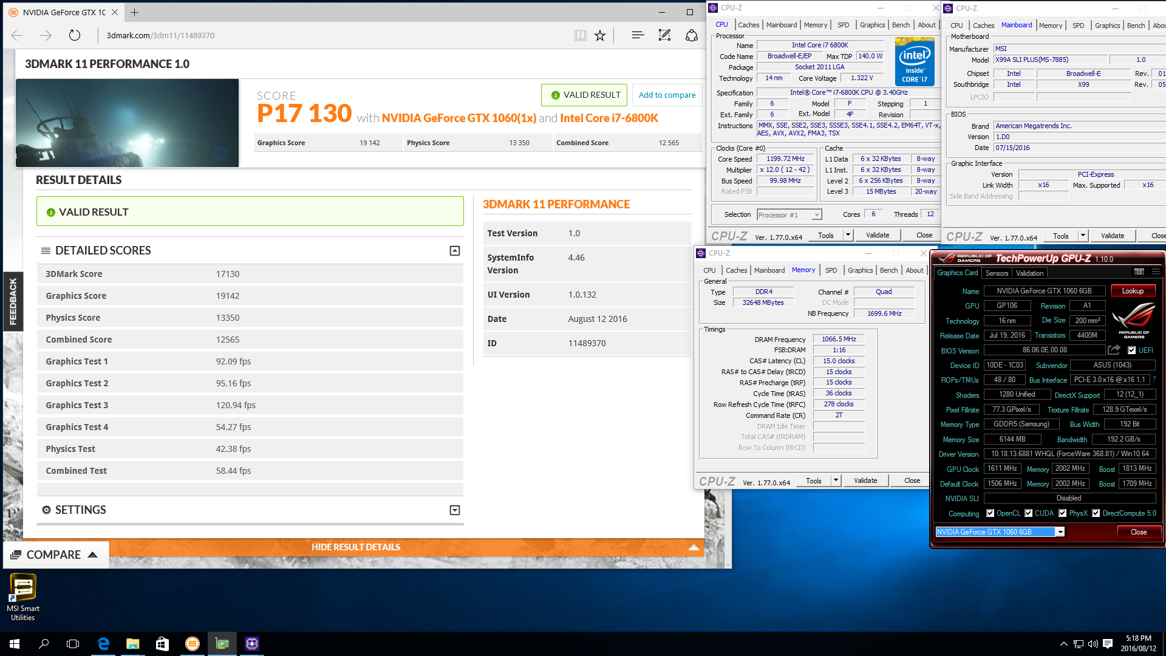Open the GPU-Z hamburger menu

coord(1154,272)
